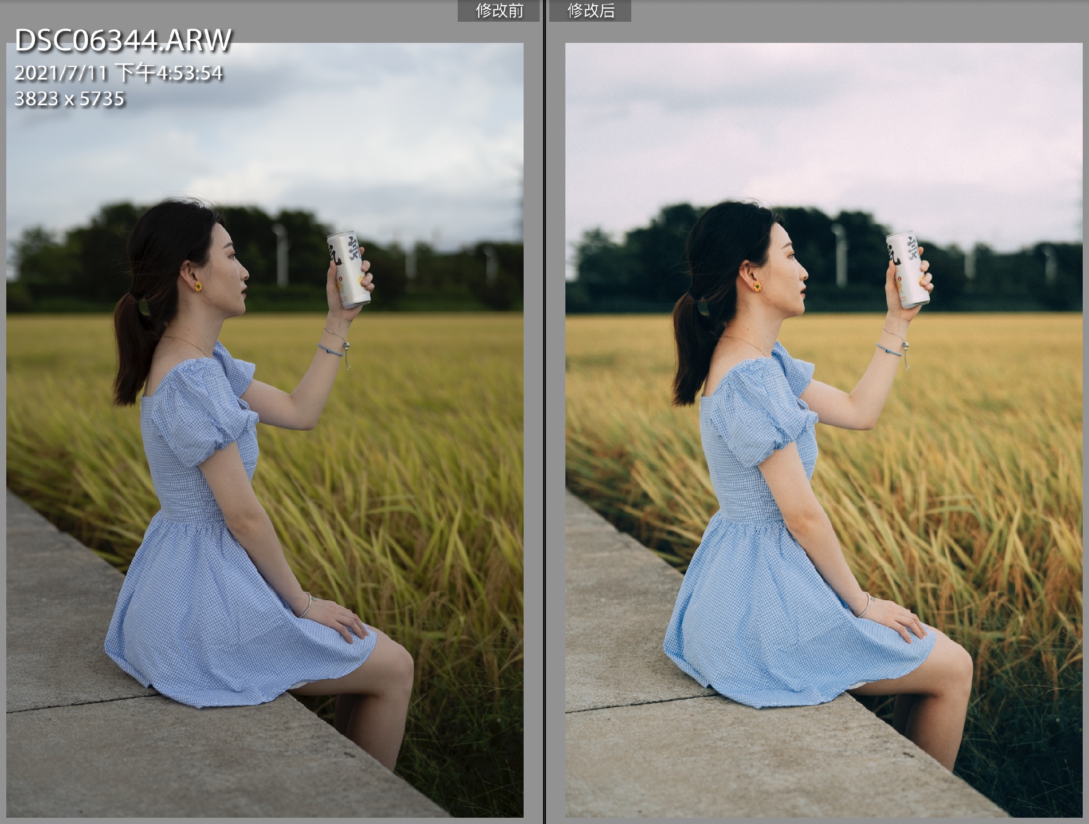Viewport: 1089px width, 824px height.
Task: Click the 修改前 label above the left photo
Action: [498, 11]
